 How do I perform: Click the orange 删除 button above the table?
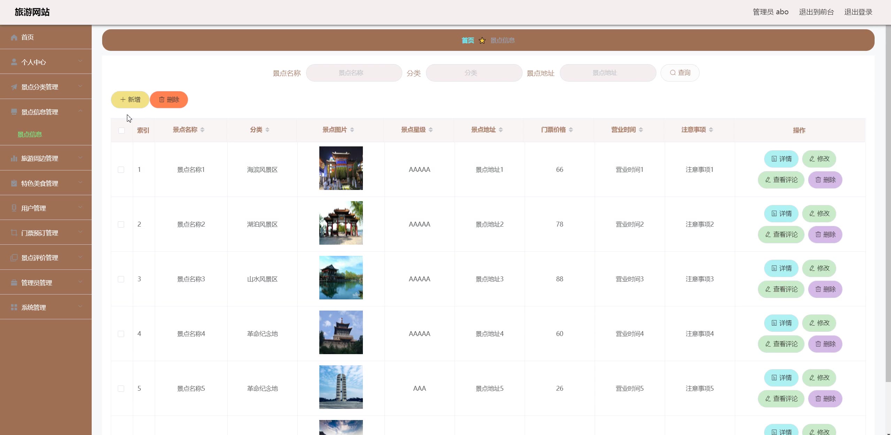pyautogui.click(x=169, y=100)
